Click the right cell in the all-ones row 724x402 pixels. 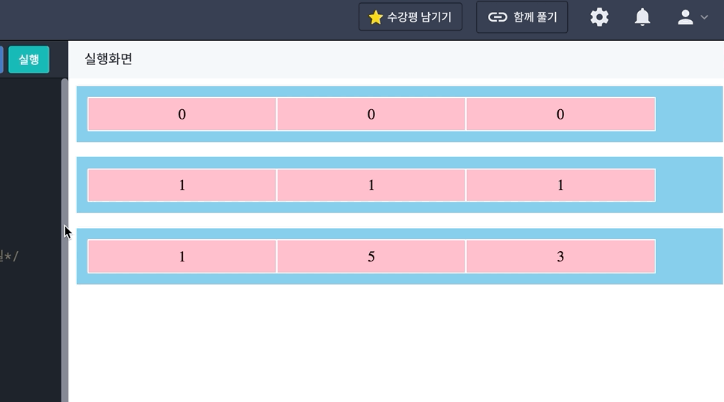point(560,185)
